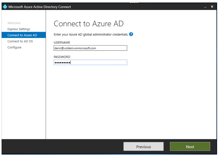Select the highlighted Connect to Azure AD step
The height and width of the screenshot is (158, 219).
(x=22, y=35)
